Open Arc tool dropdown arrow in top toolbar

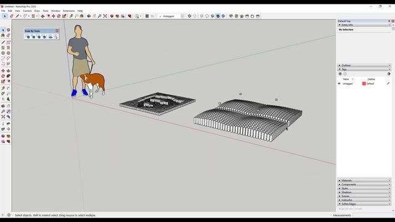29,16
